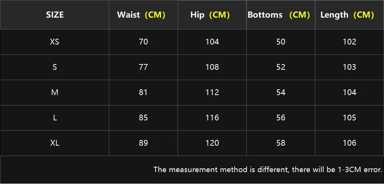Viewport: 384px width, 184px height.
Task: Click the Bottoms (CM) column header
Action: [279, 15]
